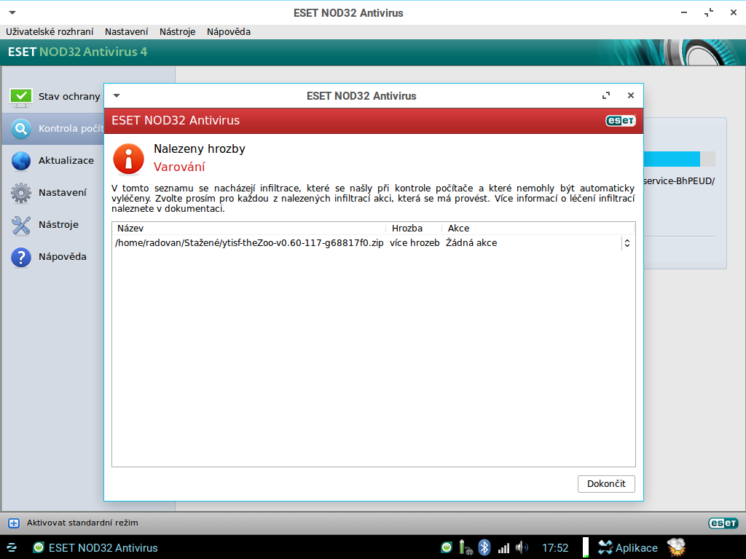Sort the list by the Název column header
The width and height of the screenshot is (746, 559).
coord(249,228)
